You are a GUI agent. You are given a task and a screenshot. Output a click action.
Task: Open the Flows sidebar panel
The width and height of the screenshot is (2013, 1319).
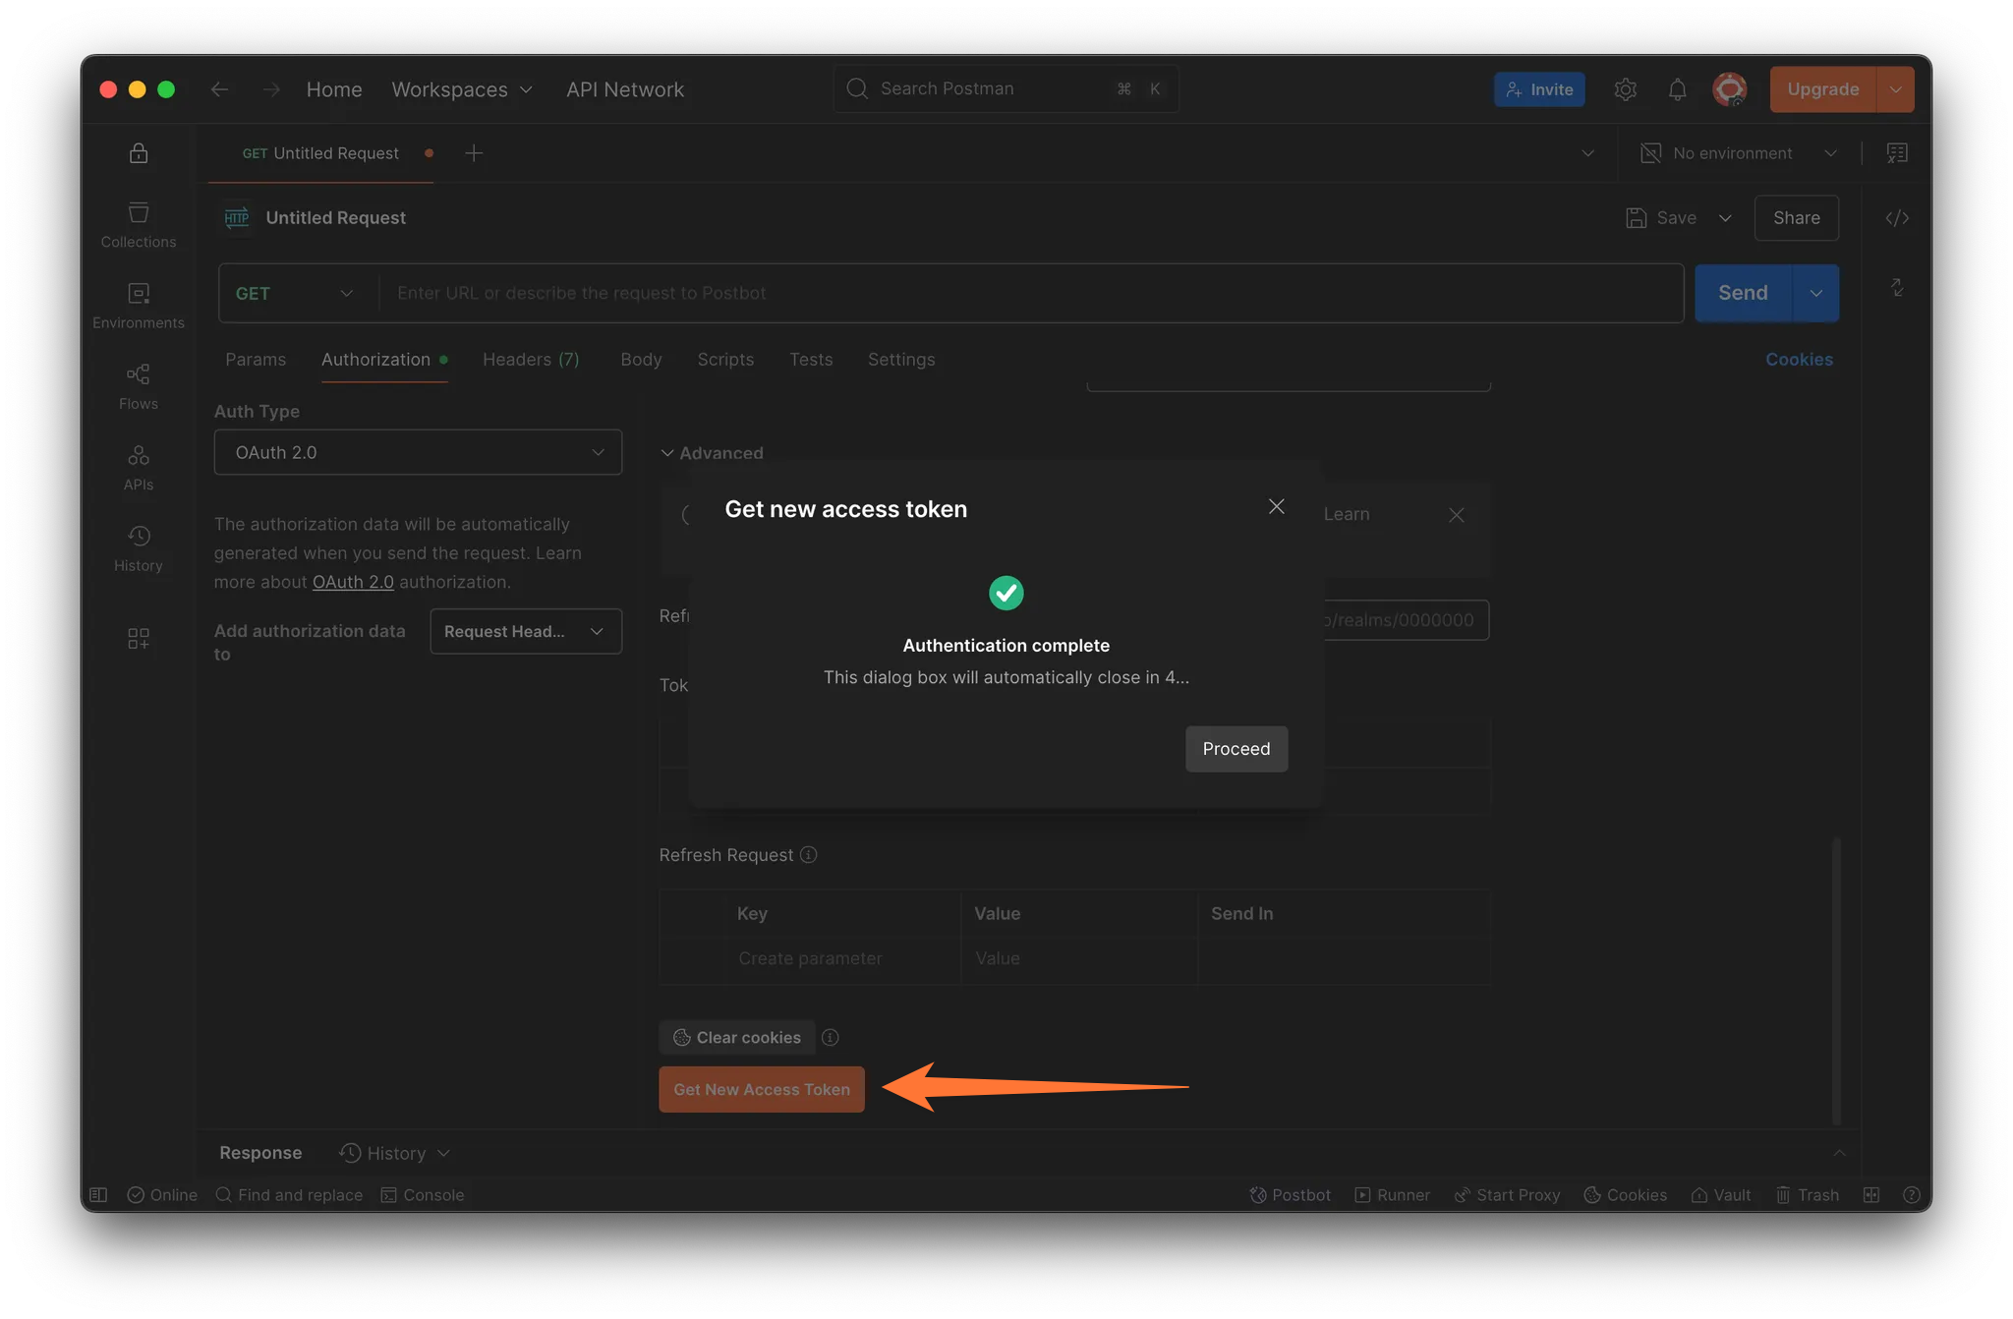(x=138, y=386)
